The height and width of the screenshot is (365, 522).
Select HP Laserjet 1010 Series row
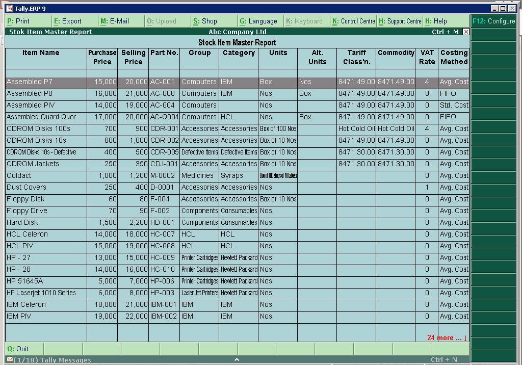click(x=41, y=293)
